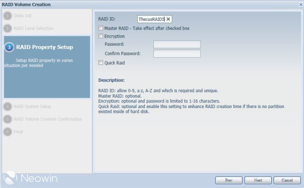Click the 'RAID ID: allow 0-9' description line
304x188 pixels.
click(x=158, y=91)
